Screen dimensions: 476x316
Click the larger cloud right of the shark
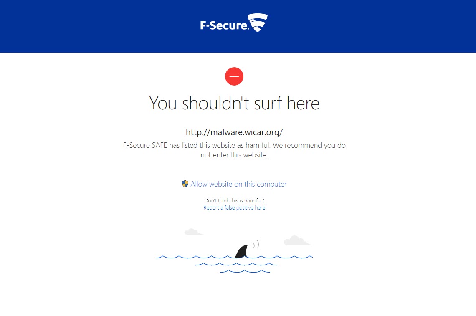[x=296, y=241]
